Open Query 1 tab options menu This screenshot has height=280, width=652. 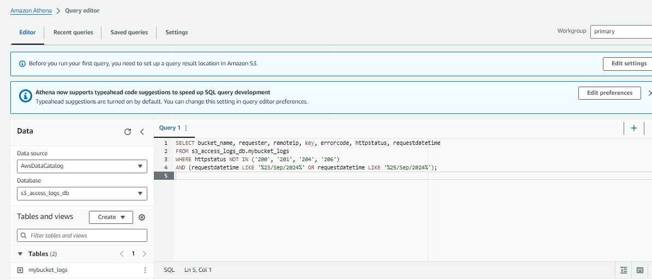tap(186, 128)
